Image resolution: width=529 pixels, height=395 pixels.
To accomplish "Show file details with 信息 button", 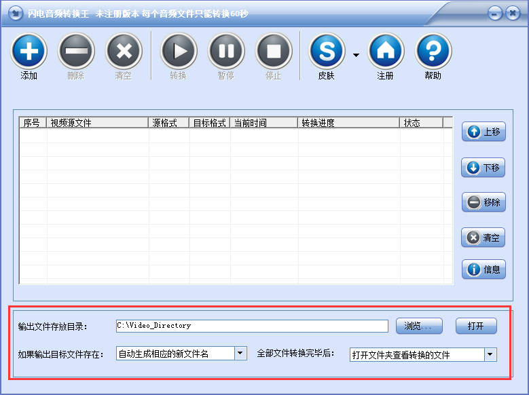I will [484, 269].
